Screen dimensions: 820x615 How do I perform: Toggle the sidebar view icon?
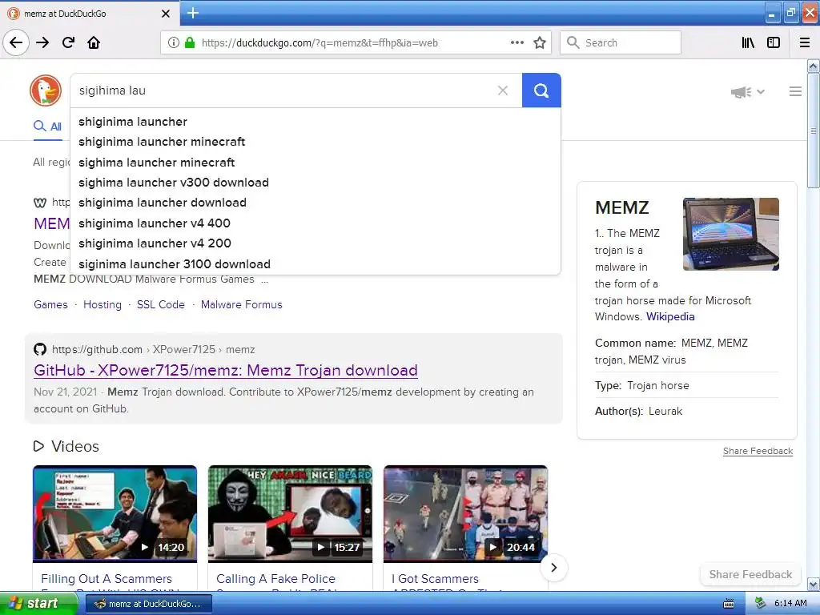pos(774,42)
